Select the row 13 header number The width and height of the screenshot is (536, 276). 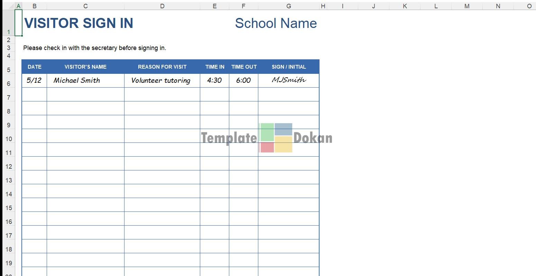coord(9,180)
